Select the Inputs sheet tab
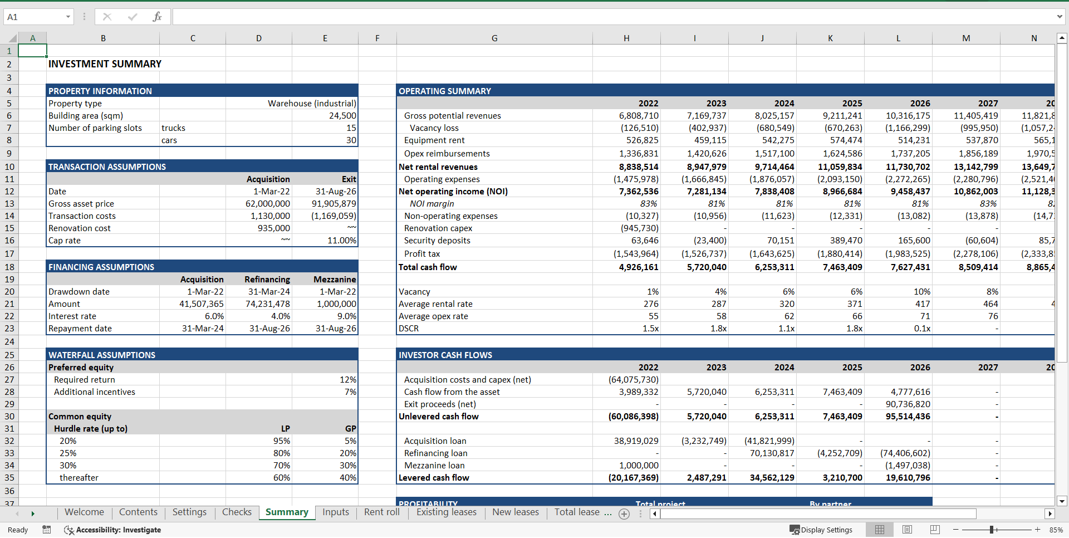This screenshot has height=538, width=1069. coord(336,512)
